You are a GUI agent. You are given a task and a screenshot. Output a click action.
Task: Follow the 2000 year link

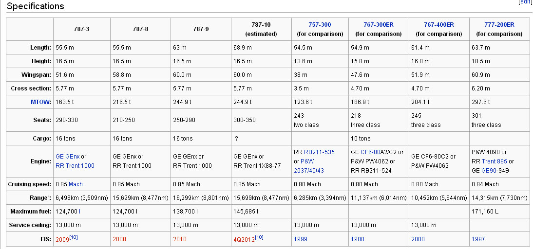point(418,239)
